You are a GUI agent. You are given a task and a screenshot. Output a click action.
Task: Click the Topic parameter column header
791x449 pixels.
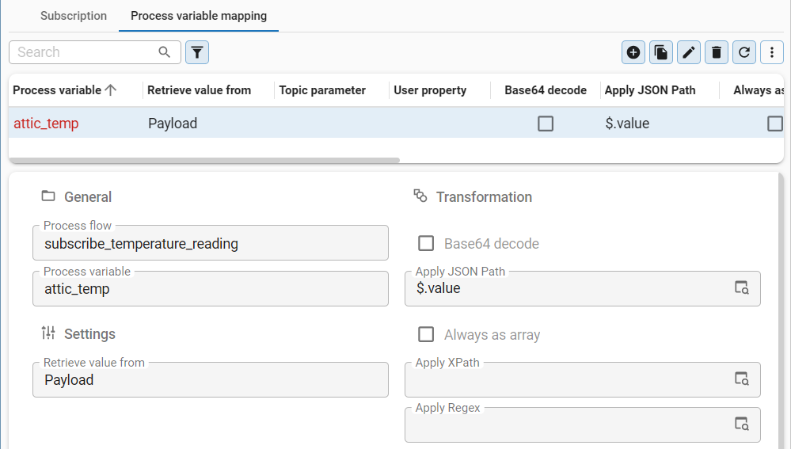[x=322, y=90]
